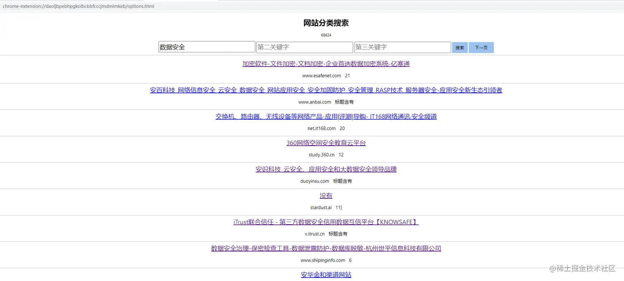This screenshot has height=281, width=624.
Task: Click the first keyword field containing 数据安全
Action: click(x=207, y=47)
